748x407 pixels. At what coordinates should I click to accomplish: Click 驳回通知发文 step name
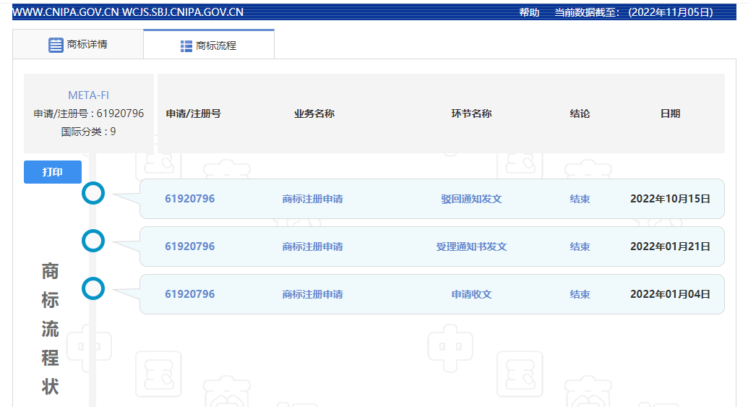coord(471,199)
